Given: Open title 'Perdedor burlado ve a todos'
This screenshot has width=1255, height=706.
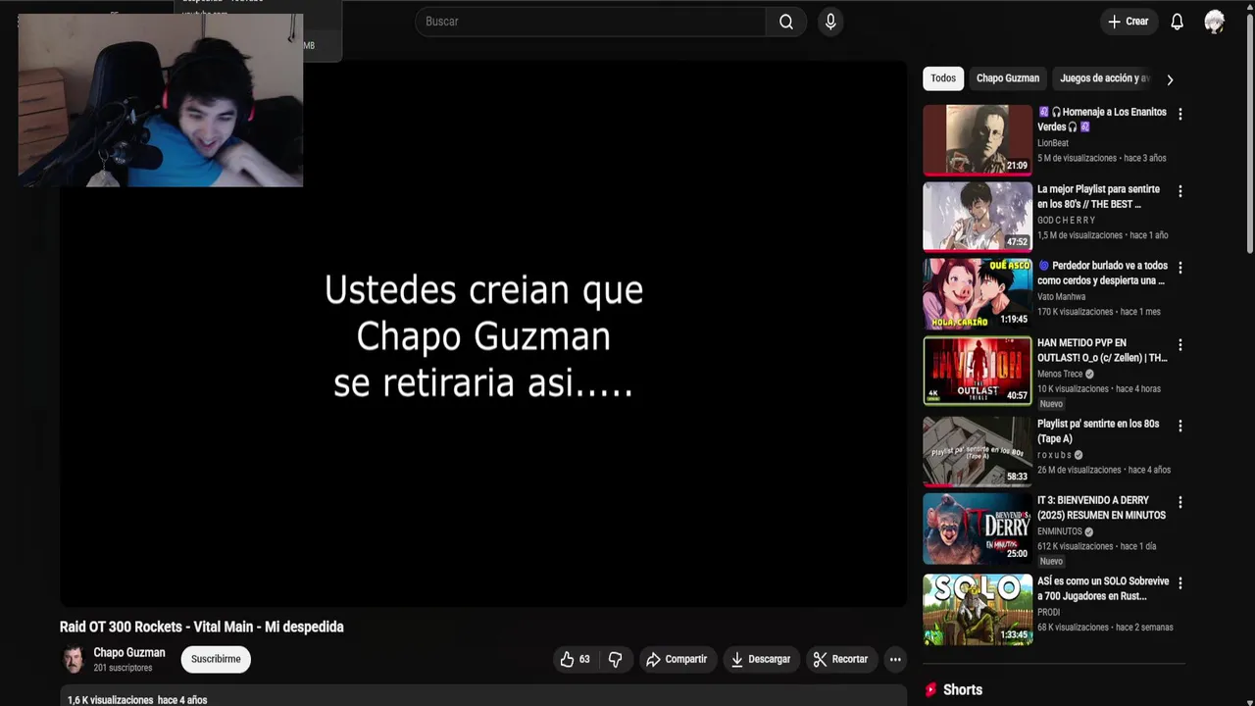Looking at the screenshot, I should (x=1102, y=274).
